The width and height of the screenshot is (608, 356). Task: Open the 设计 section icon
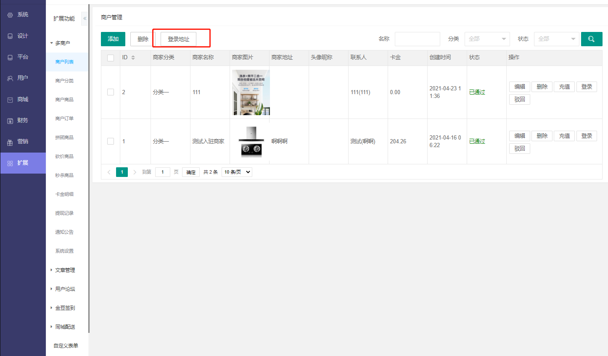tap(10, 36)
